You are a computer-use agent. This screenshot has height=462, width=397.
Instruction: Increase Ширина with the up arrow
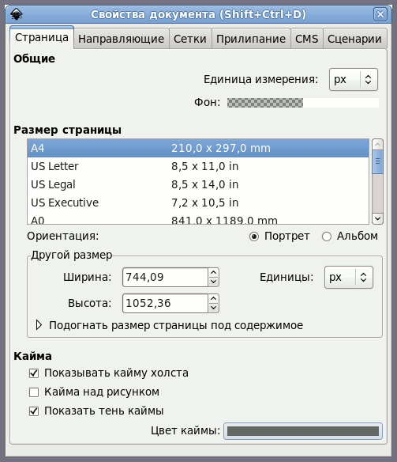(214, 273)
